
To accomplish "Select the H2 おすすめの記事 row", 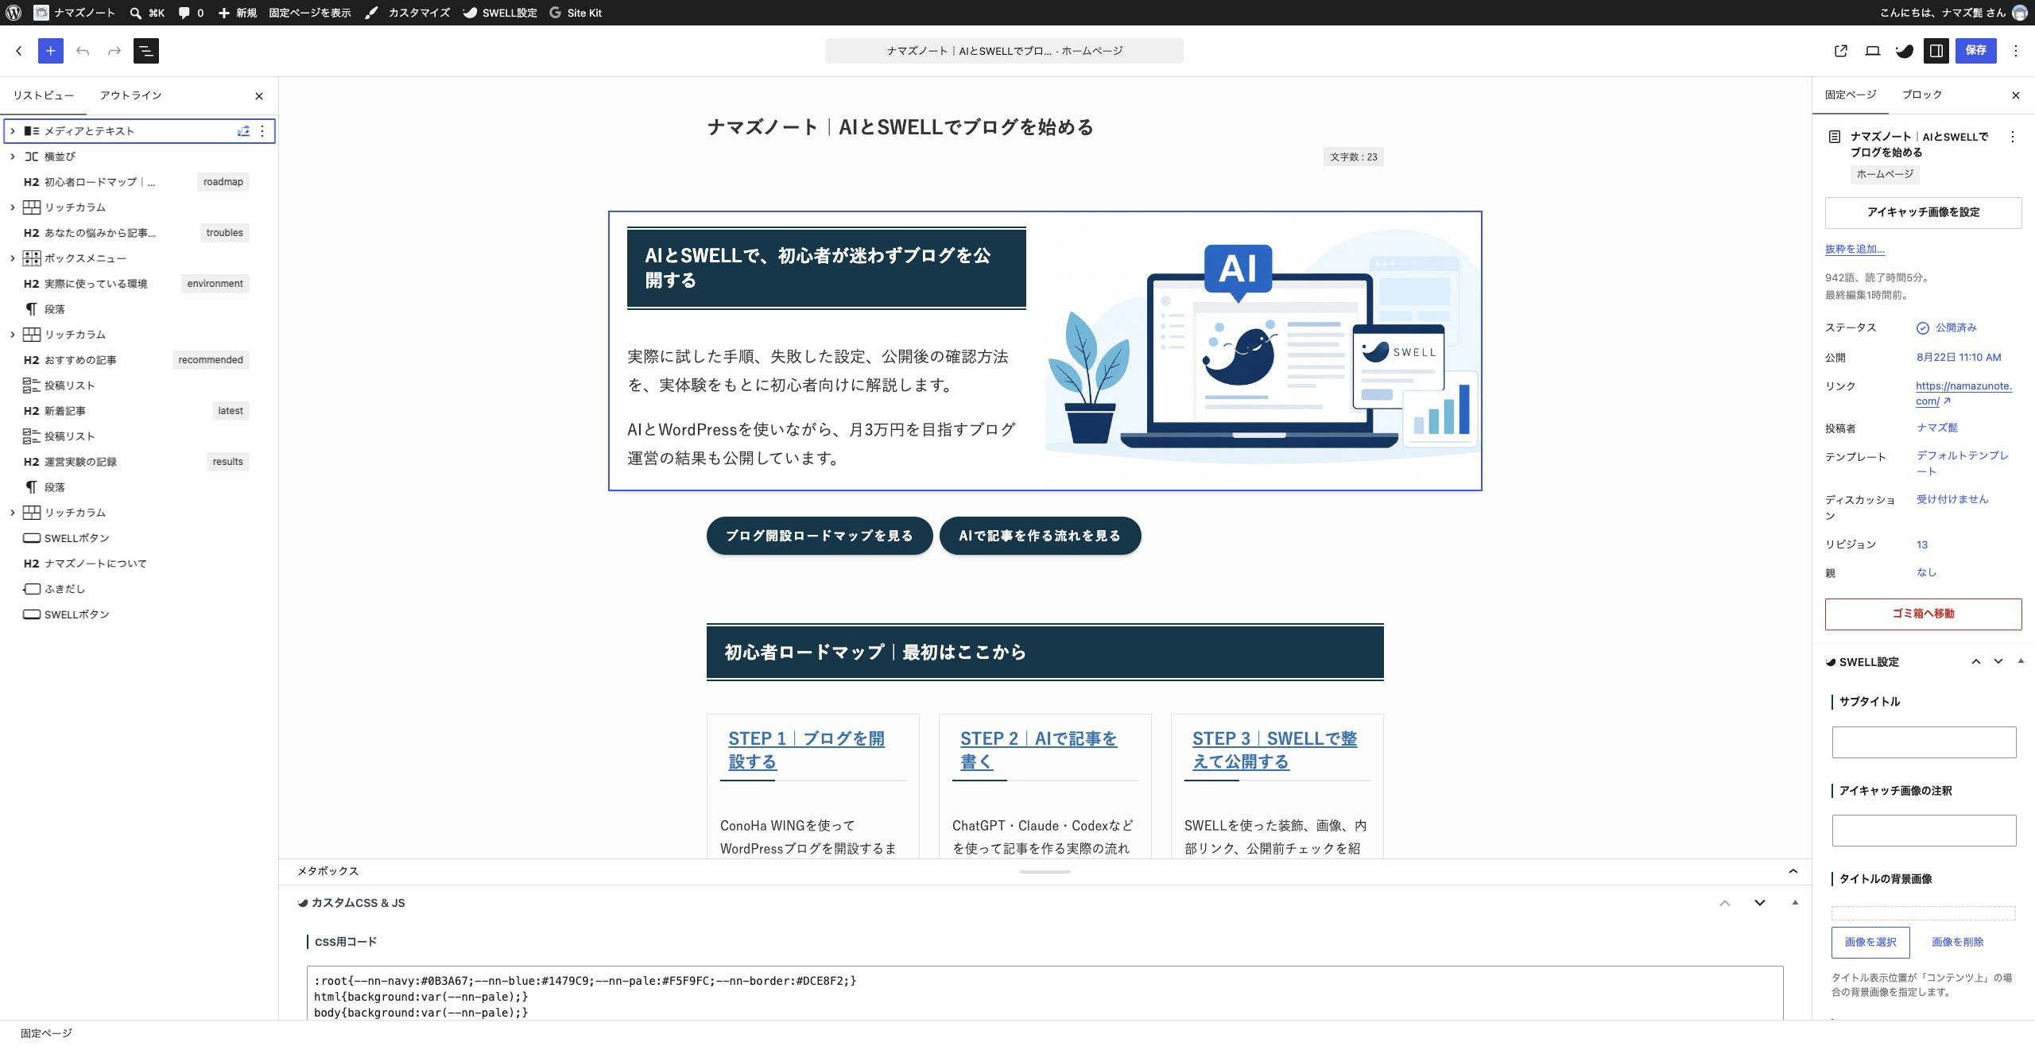I will [x=139, y=360].
